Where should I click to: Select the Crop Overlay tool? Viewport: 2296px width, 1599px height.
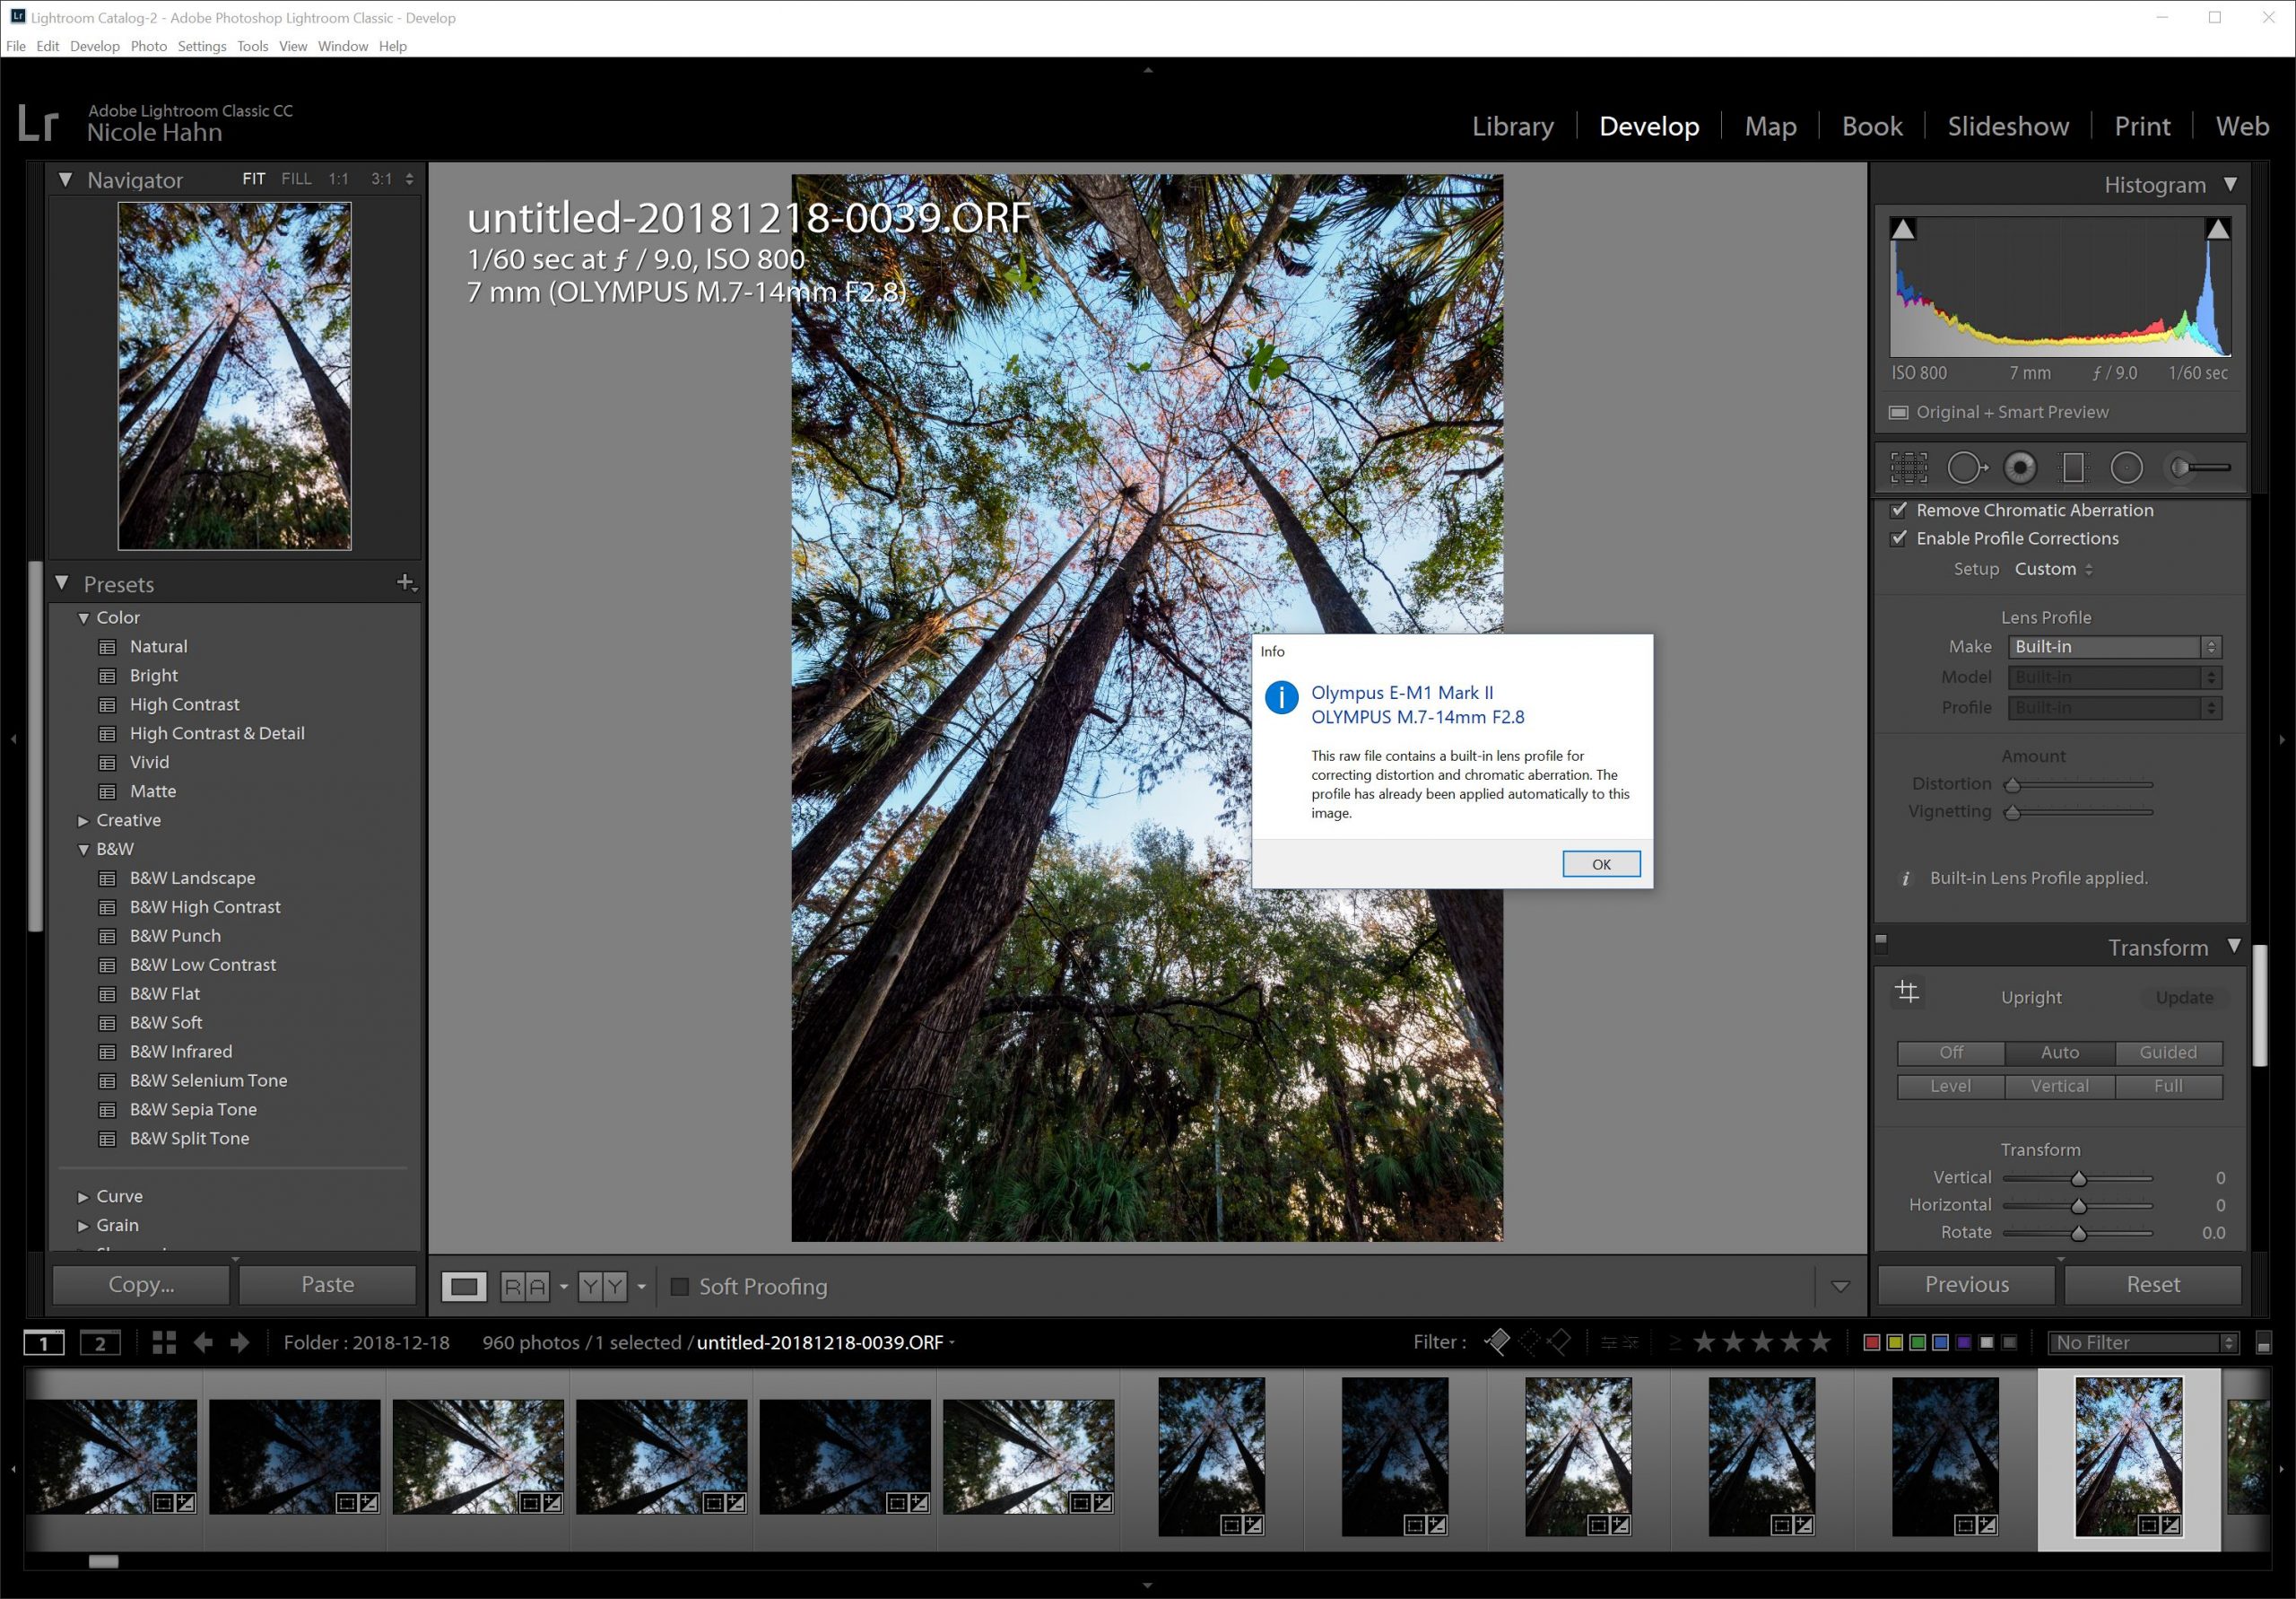tap(1908, 467)
